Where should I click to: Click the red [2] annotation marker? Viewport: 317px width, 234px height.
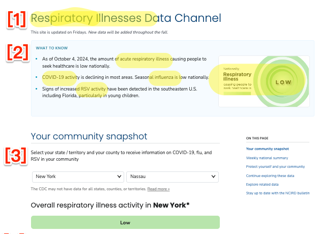[x=18, y=52]
